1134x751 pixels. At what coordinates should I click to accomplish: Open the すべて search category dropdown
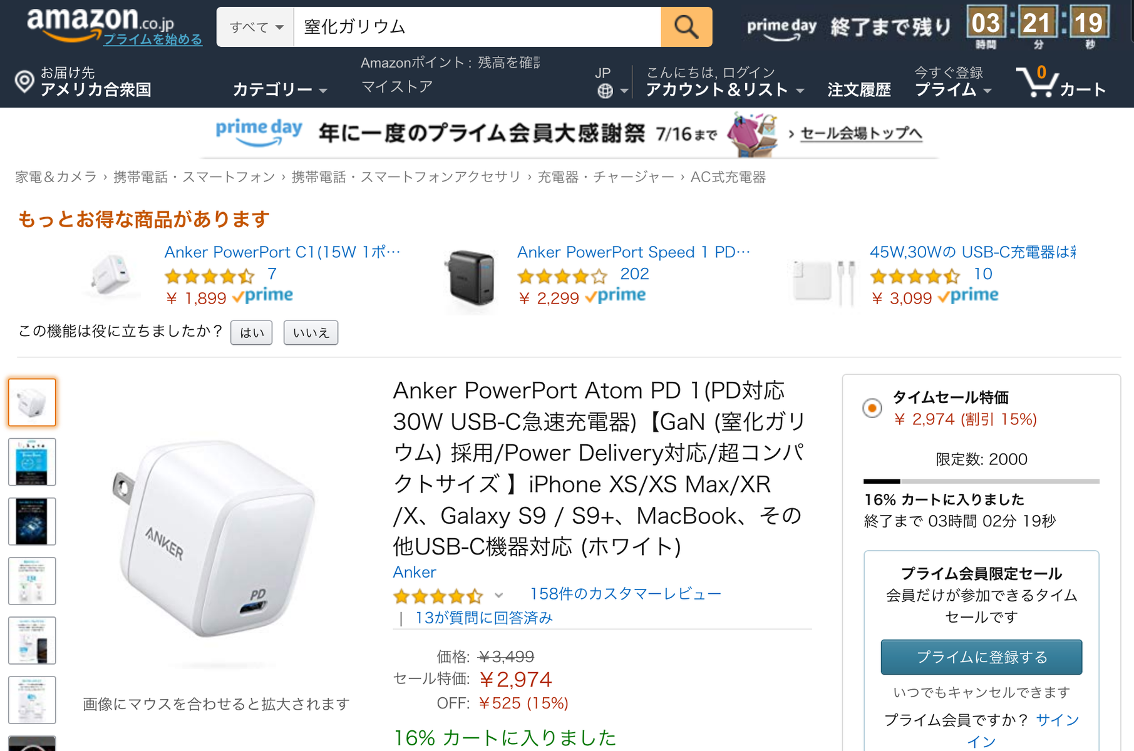255,27
